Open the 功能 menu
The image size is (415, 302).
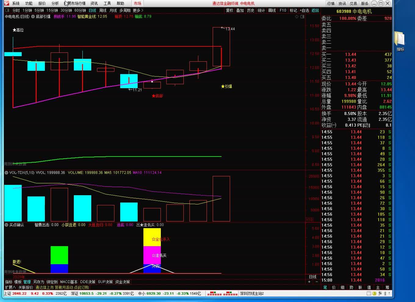tap(29, 3)
